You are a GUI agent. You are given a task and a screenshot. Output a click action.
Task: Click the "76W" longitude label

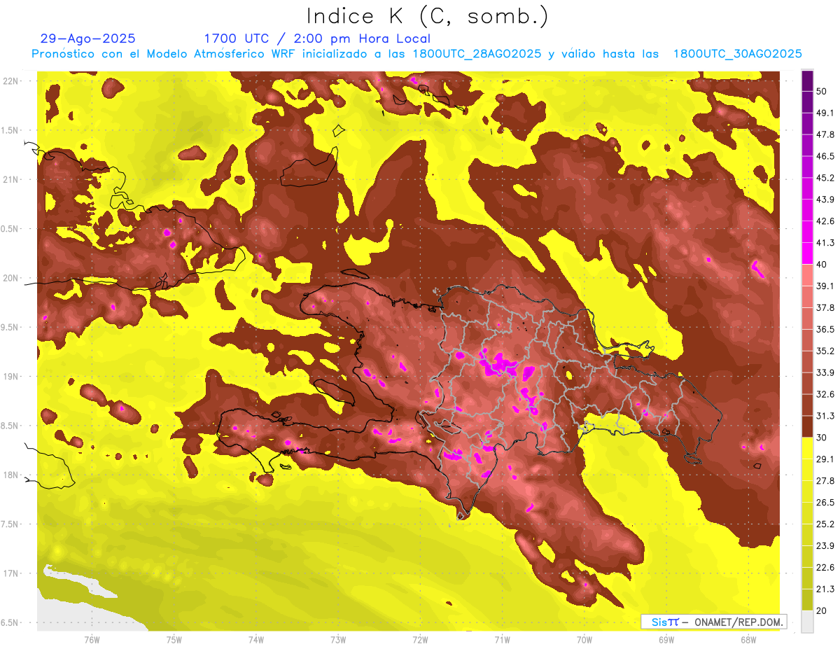click(92, 639)
